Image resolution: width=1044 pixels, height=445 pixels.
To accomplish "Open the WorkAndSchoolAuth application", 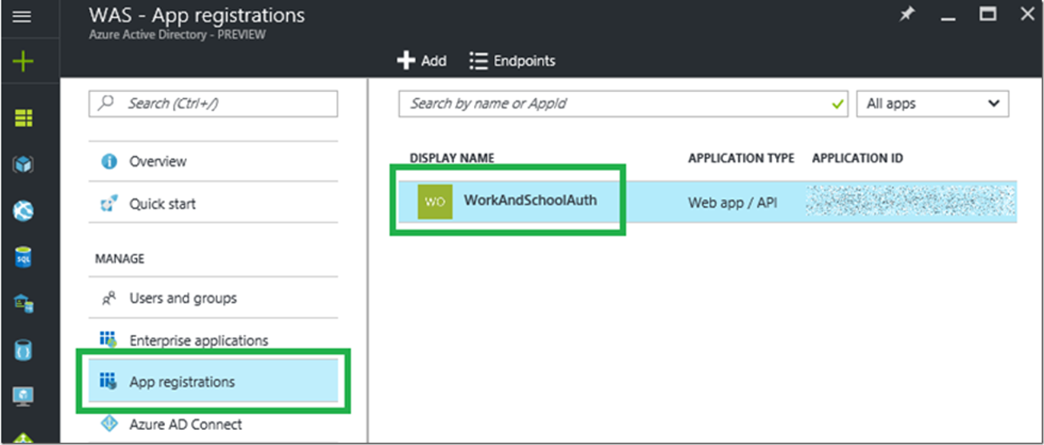I will (530, 201).
